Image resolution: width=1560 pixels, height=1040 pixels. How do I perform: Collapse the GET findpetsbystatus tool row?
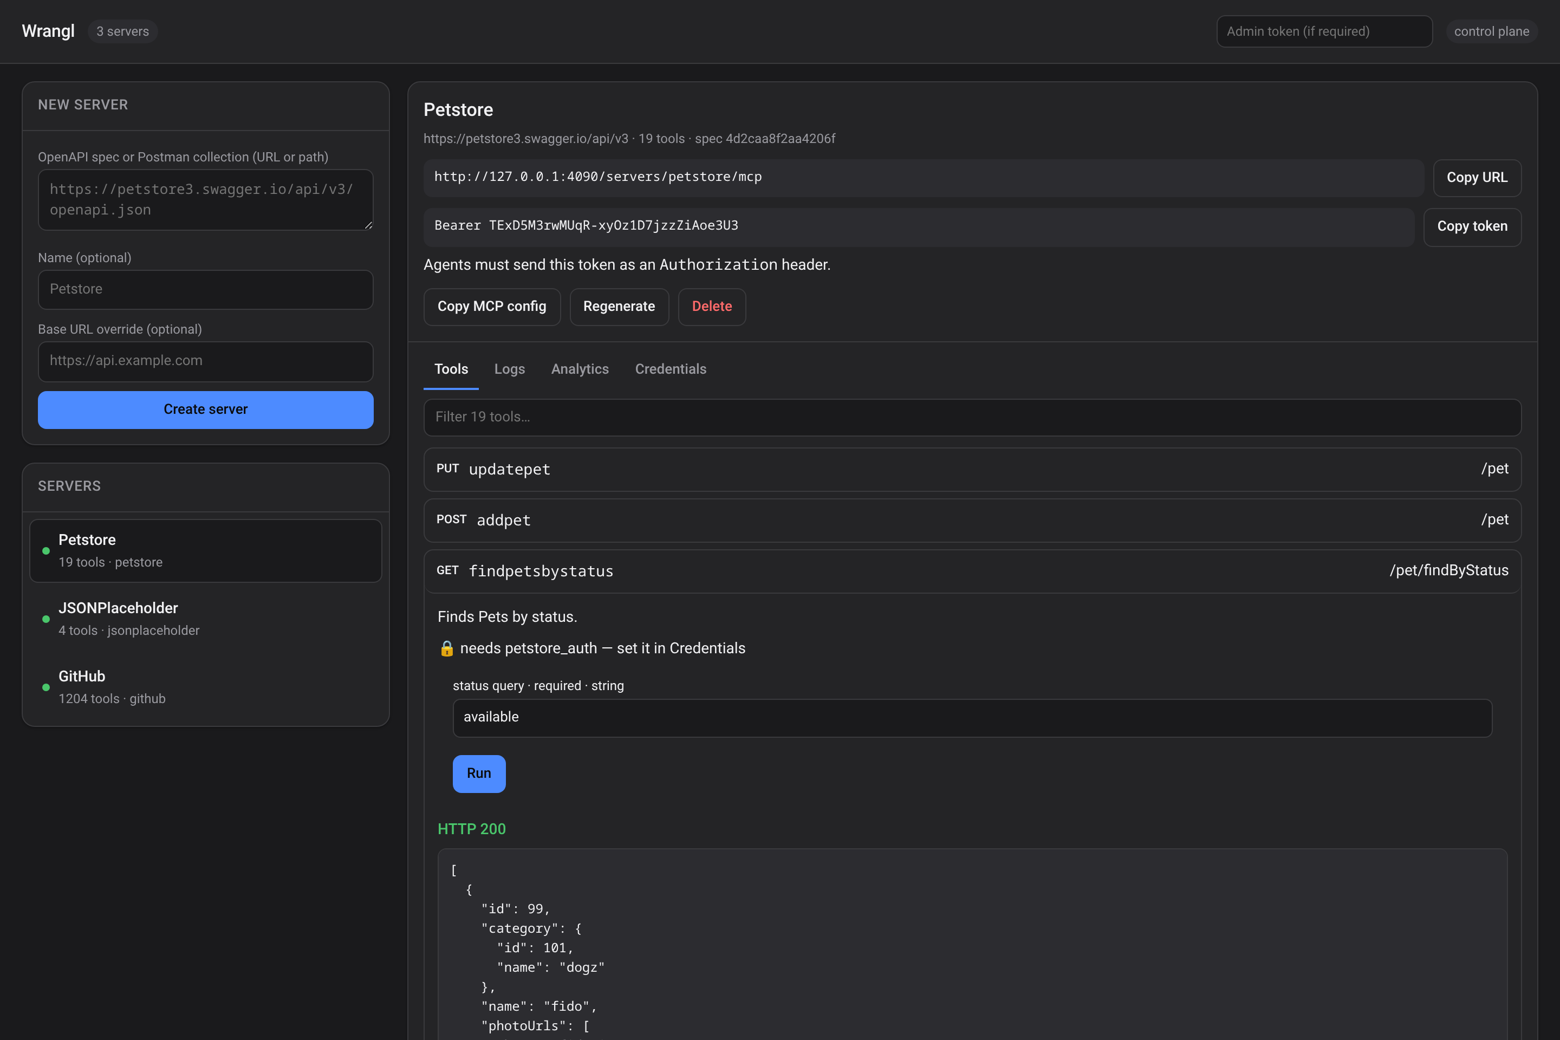pos(972,571)
